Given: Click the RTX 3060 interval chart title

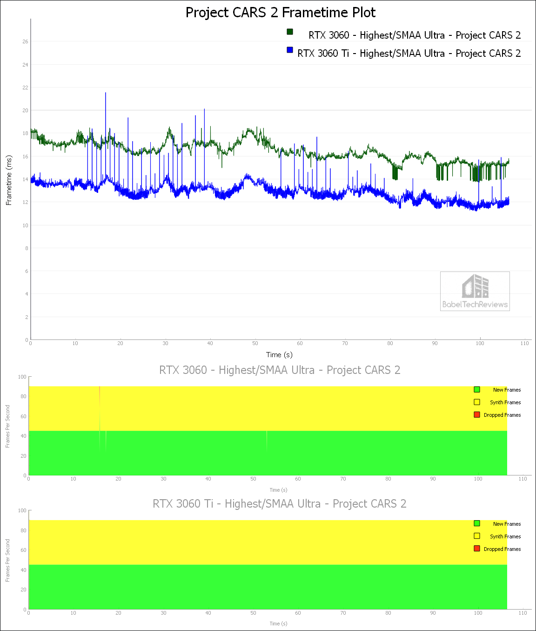Looking at the screenshot, I should (280, 370).
